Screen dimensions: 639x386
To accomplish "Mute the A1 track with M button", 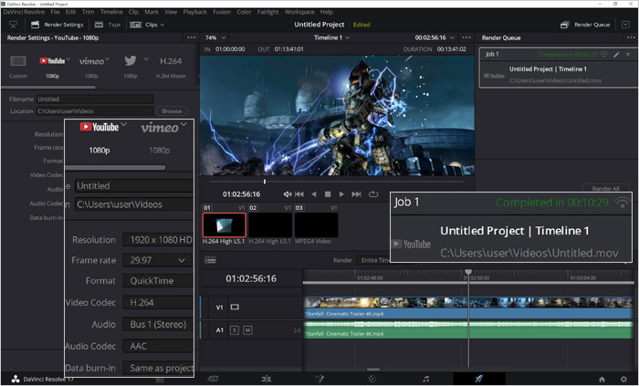I will click(x=247, y=329).
